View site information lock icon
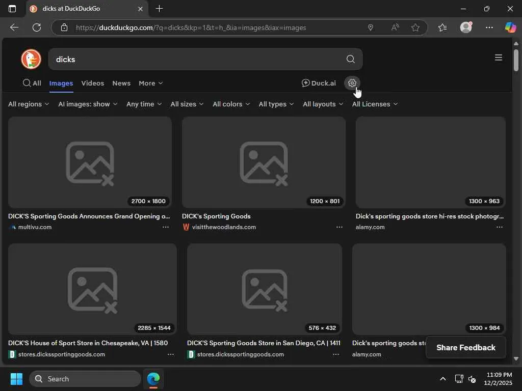The height and width of the screenshot is (391, 522). (64, 27)
